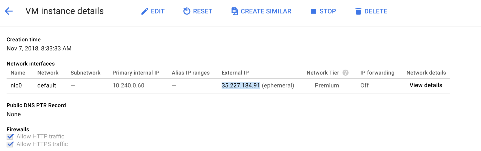Image resolution: width=481 pixels, height=151 pixels.
Task: Click the pencil Edit icon
Action: pos(145,12)
